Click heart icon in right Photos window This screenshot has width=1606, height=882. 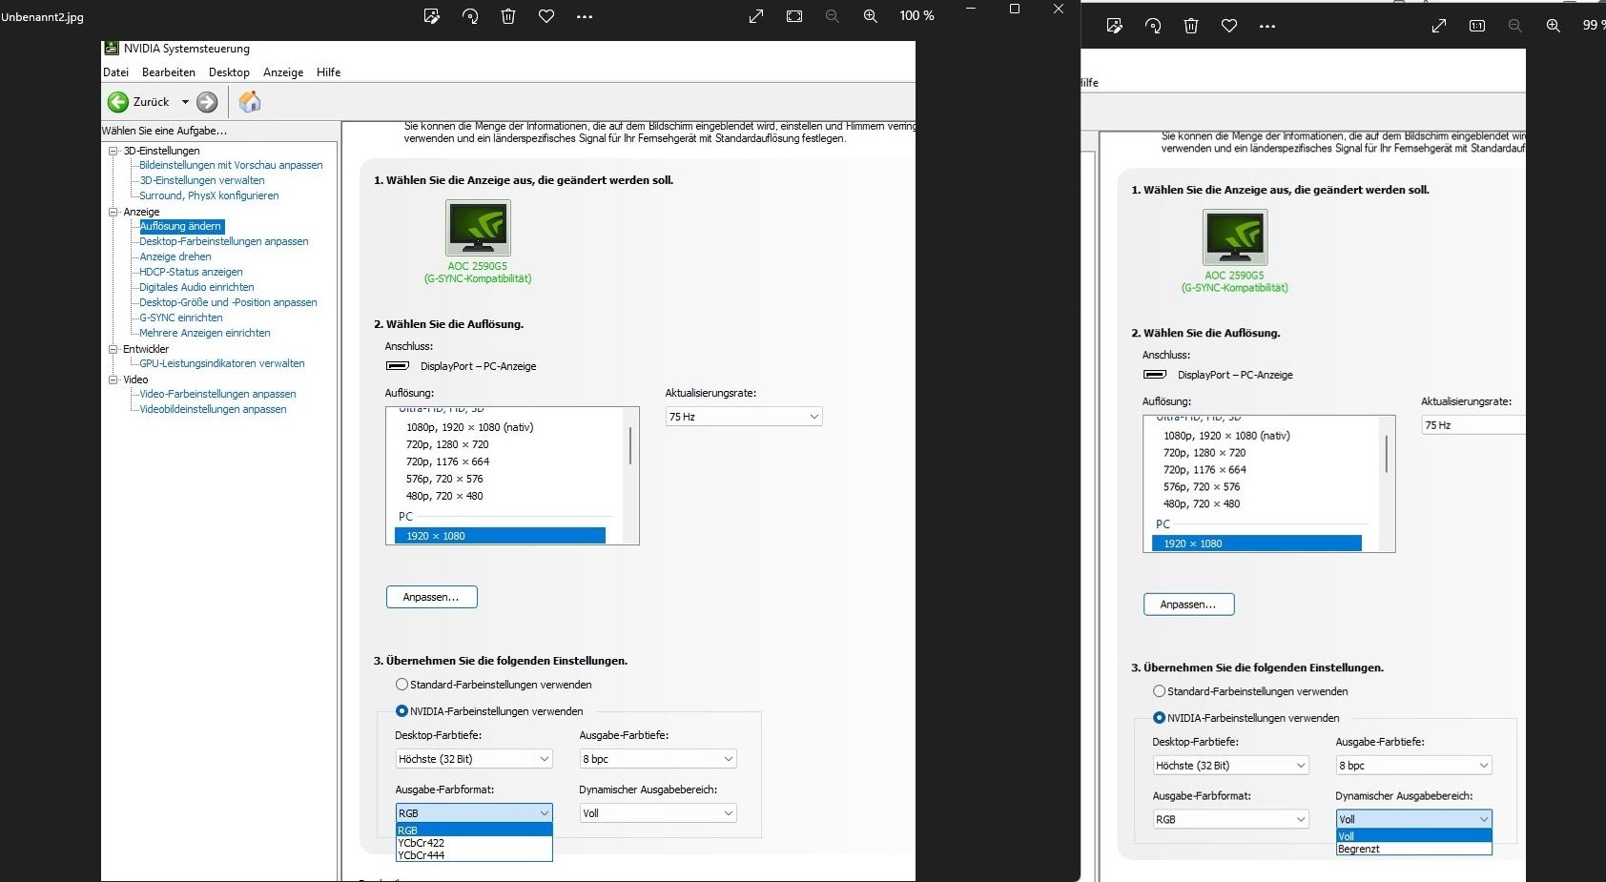click(1229, 26)
